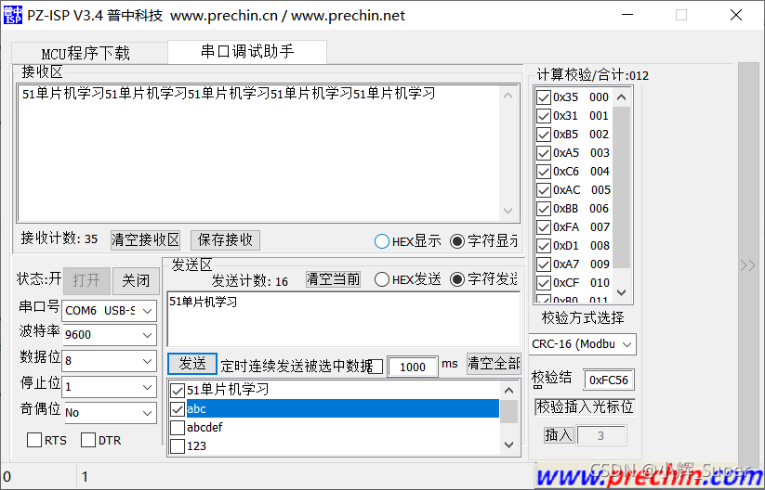Toggle the 0xD1 008 checkbox
This screenshot has width=765, height=490.
pos(544,246)
